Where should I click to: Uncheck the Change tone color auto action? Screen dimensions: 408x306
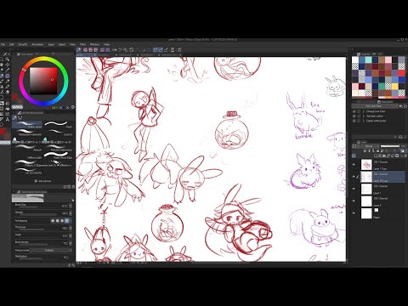click(x=354, y=111)
